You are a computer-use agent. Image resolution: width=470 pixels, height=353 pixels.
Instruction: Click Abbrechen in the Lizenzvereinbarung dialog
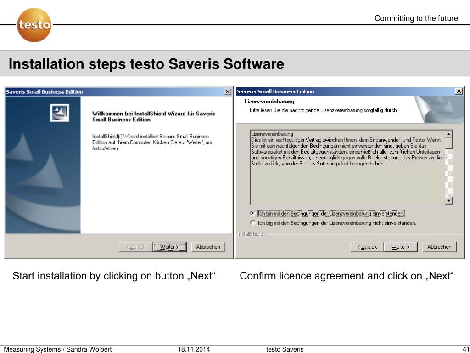pos(439,247)
